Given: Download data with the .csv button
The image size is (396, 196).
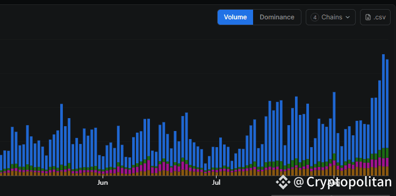Looking at the screenshot, I should (375, 17).
